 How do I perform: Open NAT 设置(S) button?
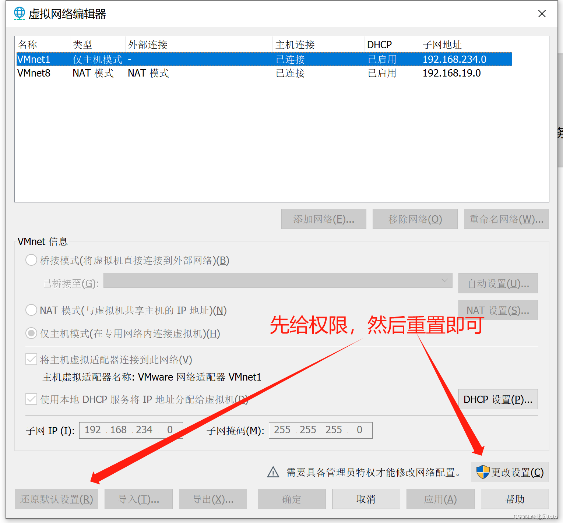pyautogui.click(x=498, y=310)
